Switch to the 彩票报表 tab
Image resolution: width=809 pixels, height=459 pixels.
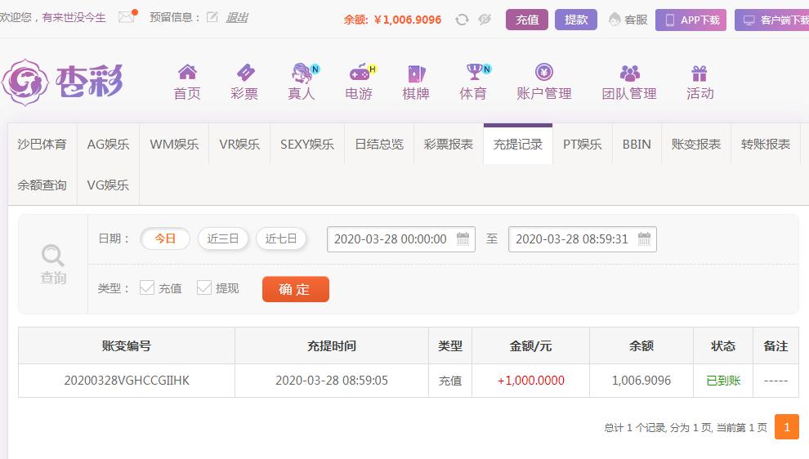click(x=449, y=145)
